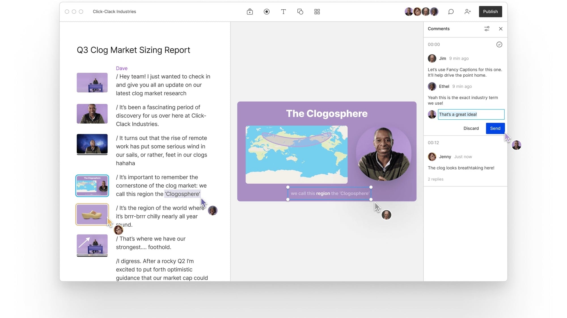The width and height of the screenshot is (567, 318).
Task: Close the Comments panel
Action: click(x=501, y=29)
